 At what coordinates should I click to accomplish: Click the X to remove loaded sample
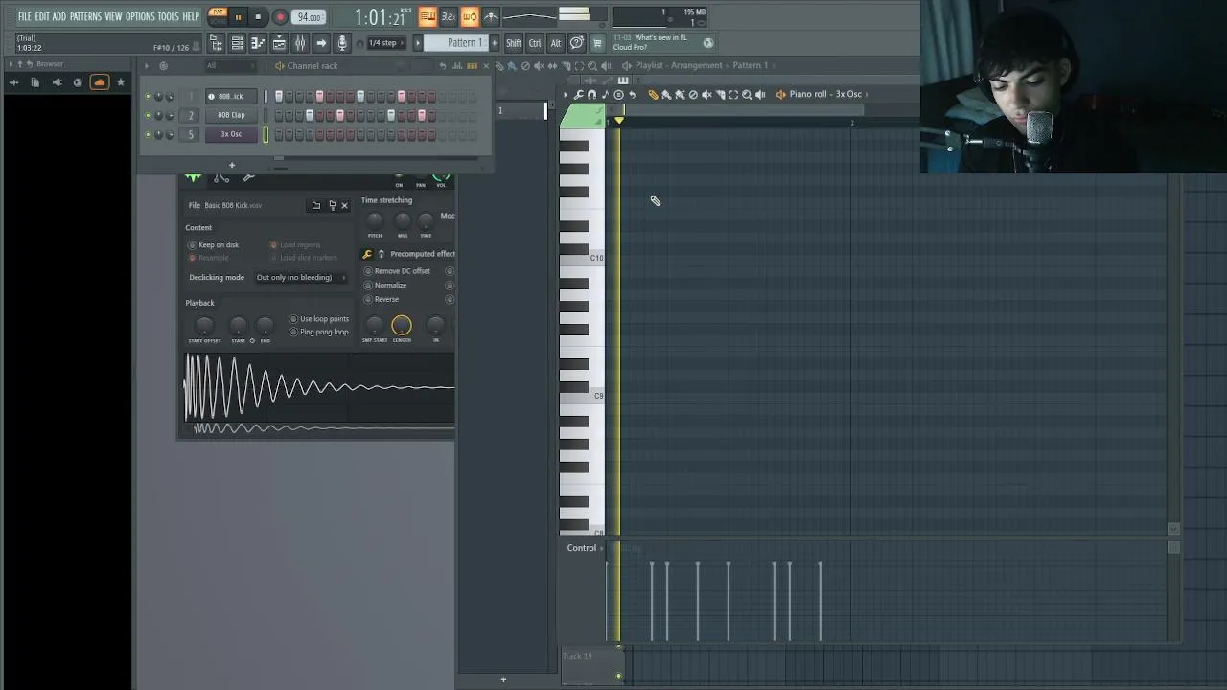point(344,205)
